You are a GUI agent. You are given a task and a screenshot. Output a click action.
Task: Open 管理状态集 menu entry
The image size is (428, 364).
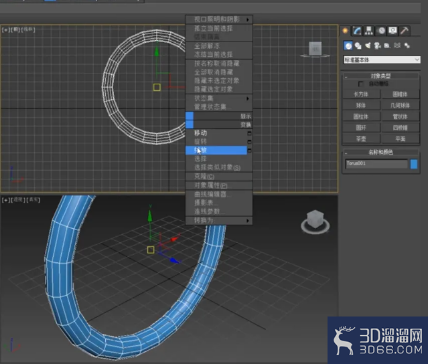(x=219, y=106)
